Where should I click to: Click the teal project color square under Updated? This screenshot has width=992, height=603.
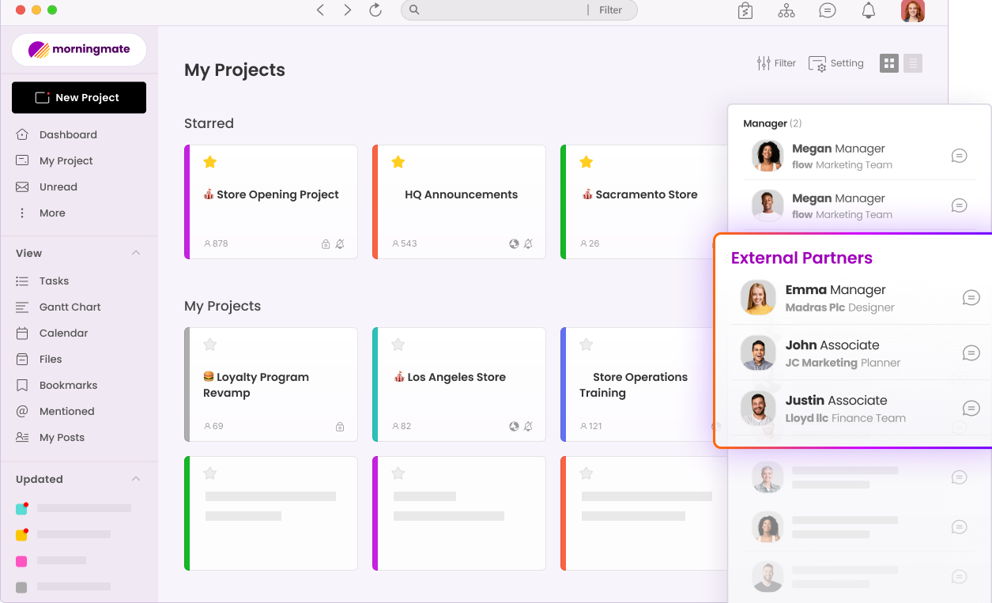click(21, 509)
